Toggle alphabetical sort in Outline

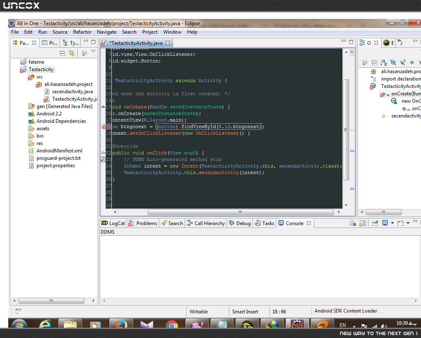tap(384, 62)
